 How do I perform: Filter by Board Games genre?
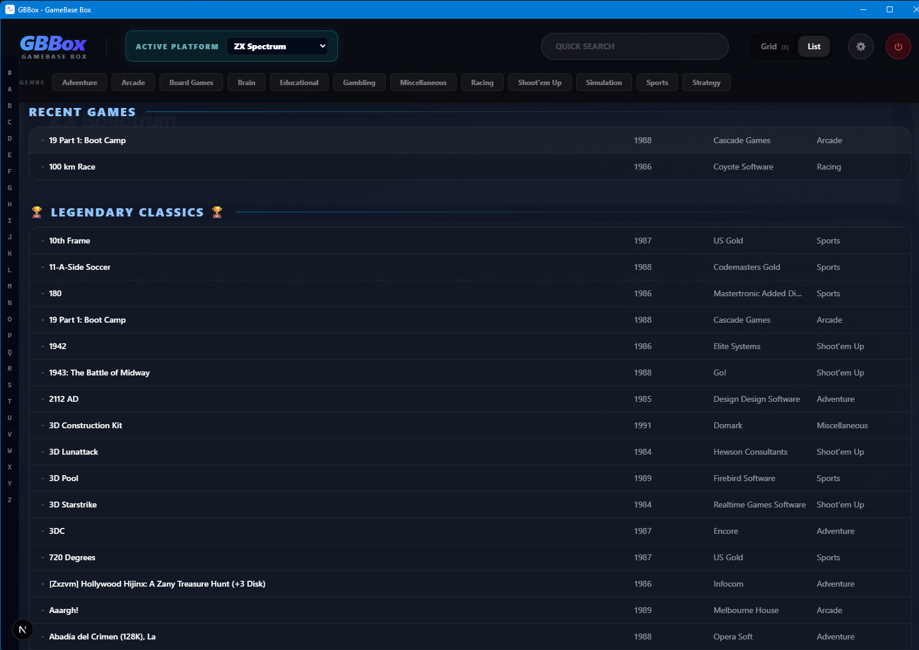click(191, 83)
